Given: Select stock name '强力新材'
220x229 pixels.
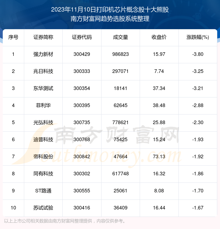Looking at the screenshot, I should click(43, 54).
